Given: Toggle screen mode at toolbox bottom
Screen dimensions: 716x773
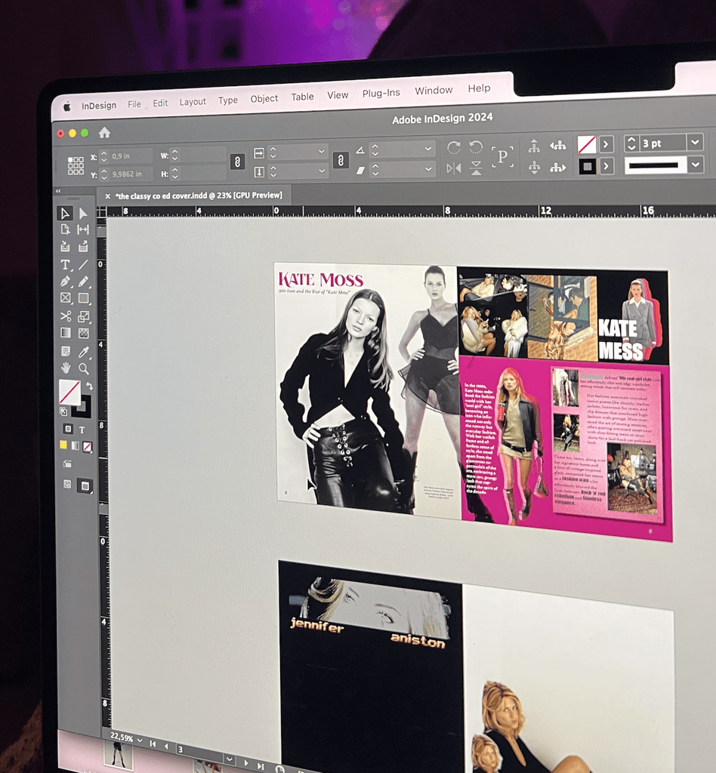Looking at the screenshot, I should tap(85, 486).
